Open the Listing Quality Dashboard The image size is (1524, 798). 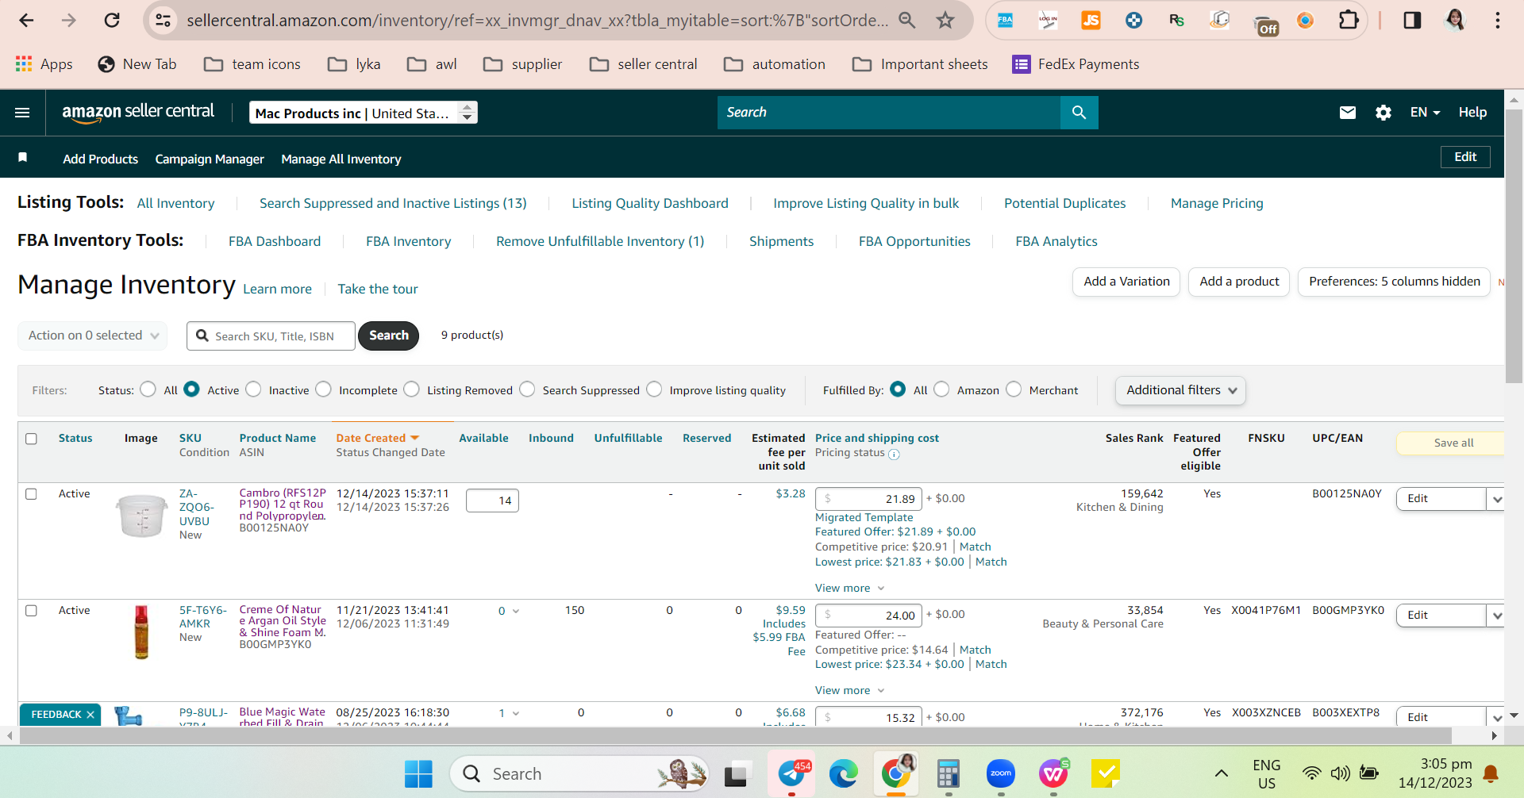tap(650, 203)
